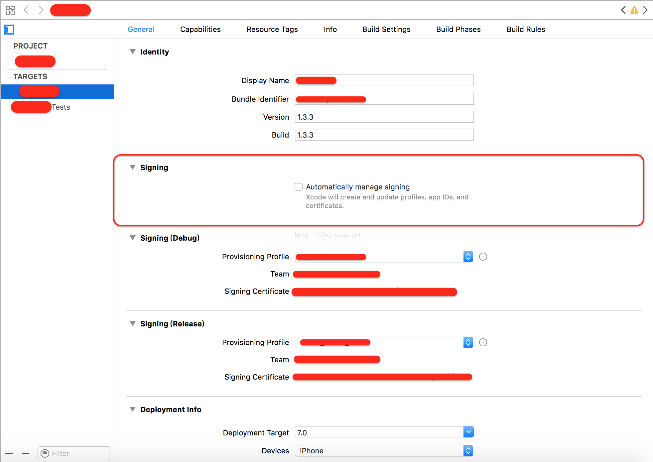
Task: Open the Build Rules tab
Action: coord(526,29)
